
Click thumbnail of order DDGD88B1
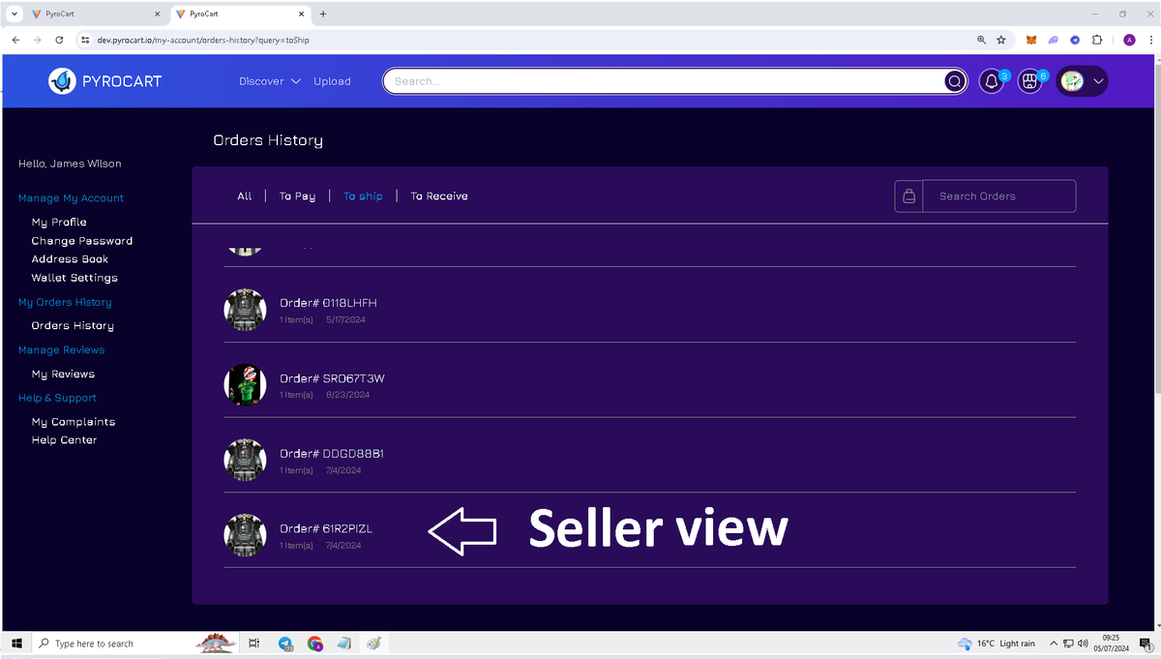pyautogui.click(x=245, y=460)
